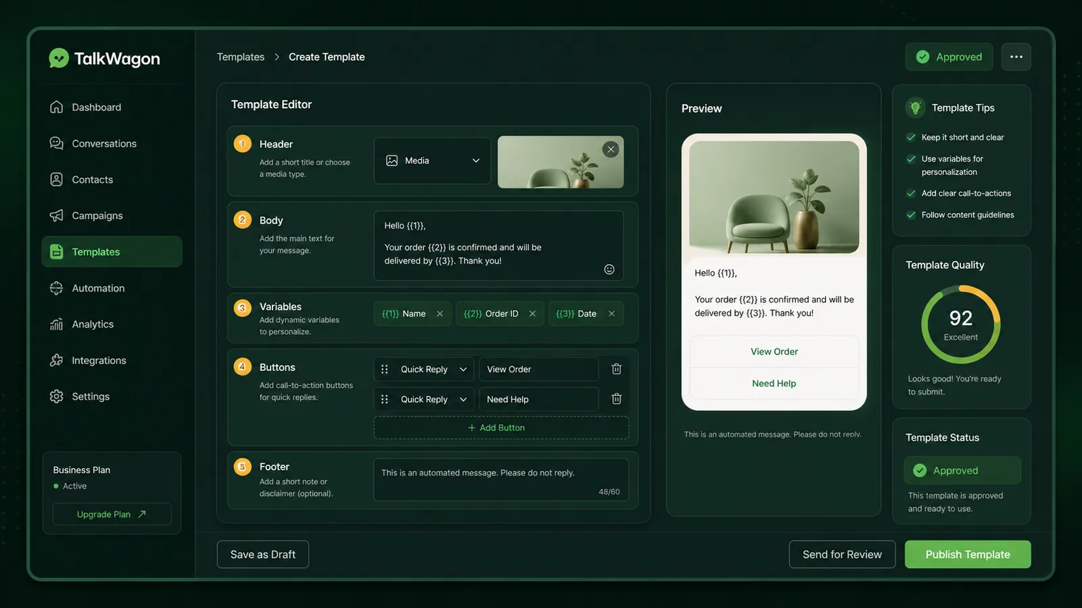
Task: Click the 'Add clear call-to-actions' checkmark
Action: (911, 193)
